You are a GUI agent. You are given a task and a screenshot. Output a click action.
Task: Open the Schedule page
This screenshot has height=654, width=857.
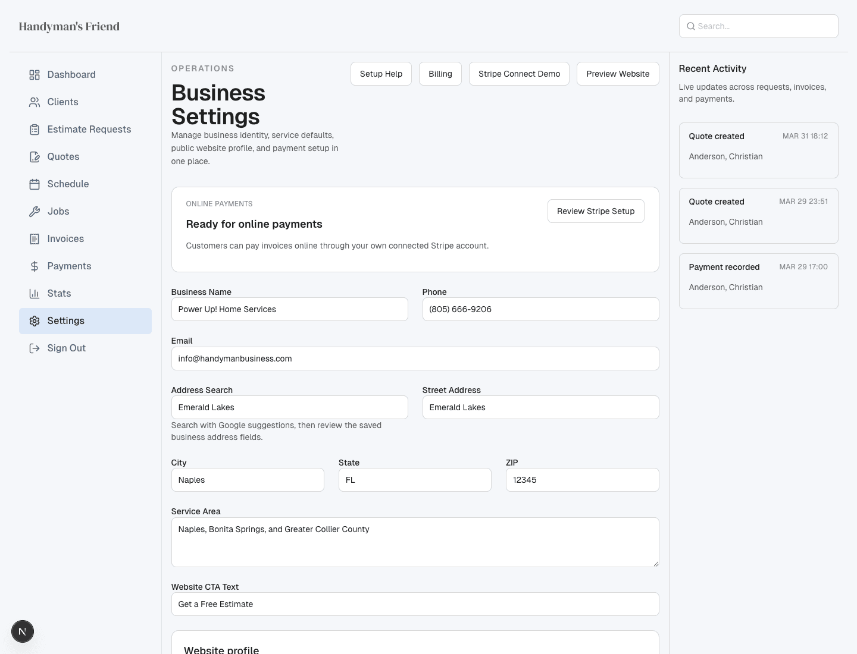85,184
